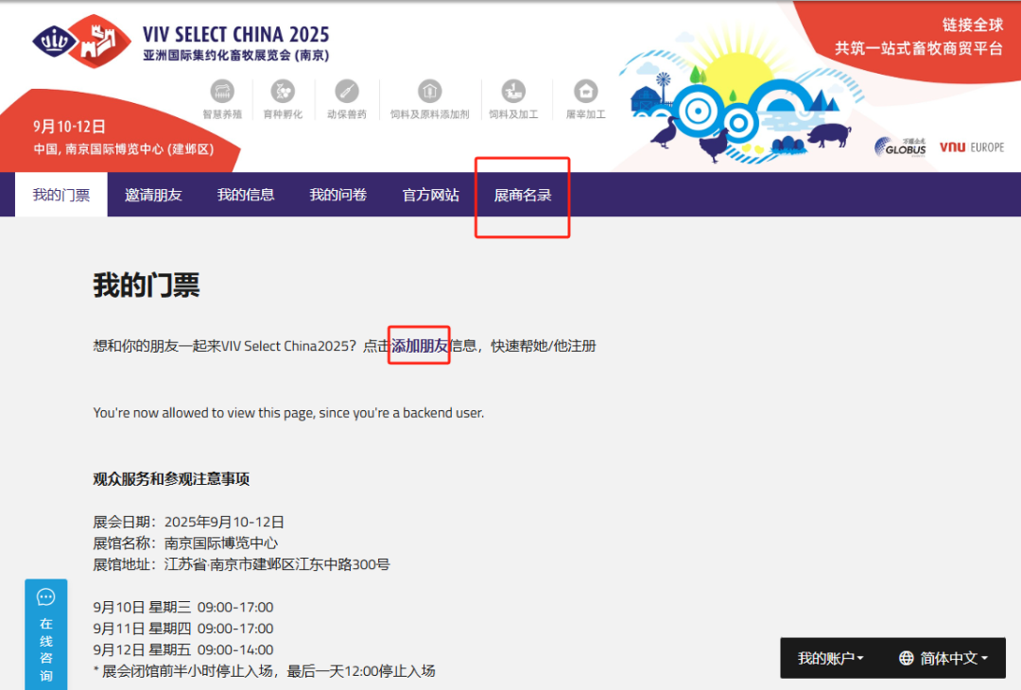Click the 添加朋友 link

click(x=420, y=346)
